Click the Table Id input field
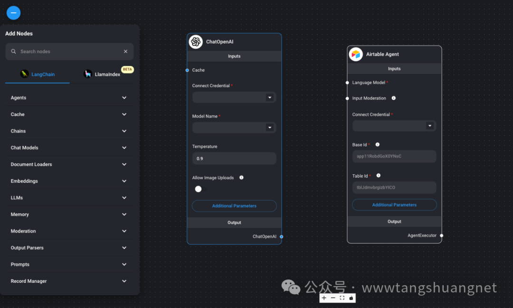 [394, 187]
